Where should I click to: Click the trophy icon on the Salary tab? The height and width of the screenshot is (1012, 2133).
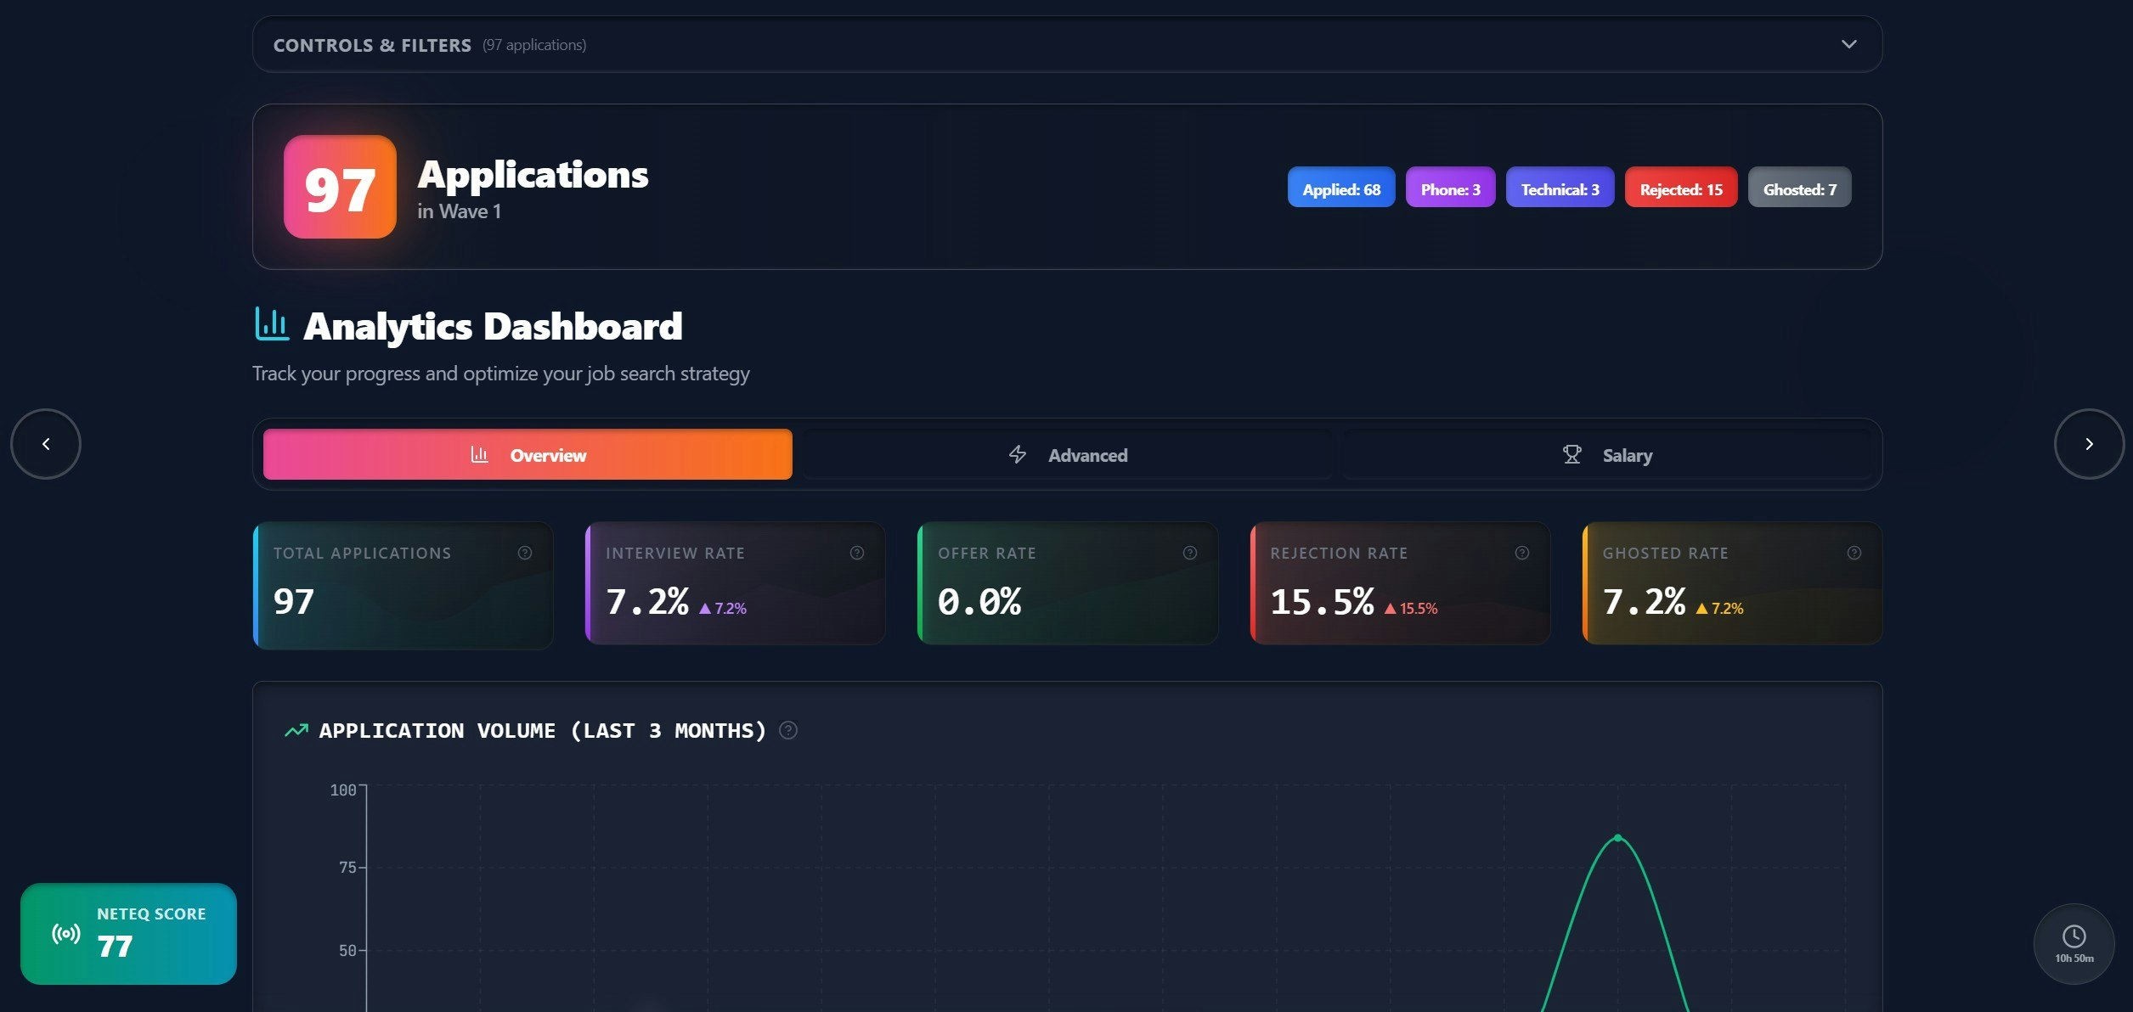[1572, 454]
